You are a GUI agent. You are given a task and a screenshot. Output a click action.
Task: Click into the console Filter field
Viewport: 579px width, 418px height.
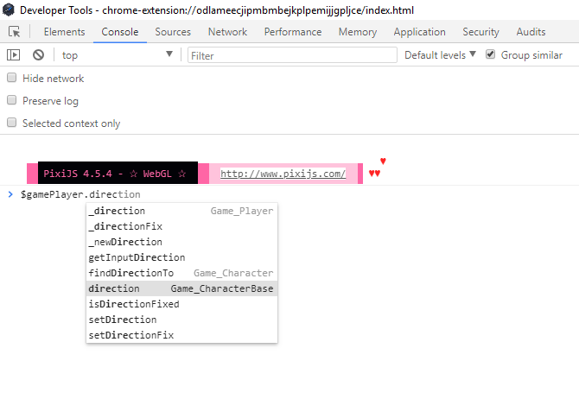click(292, 55)
